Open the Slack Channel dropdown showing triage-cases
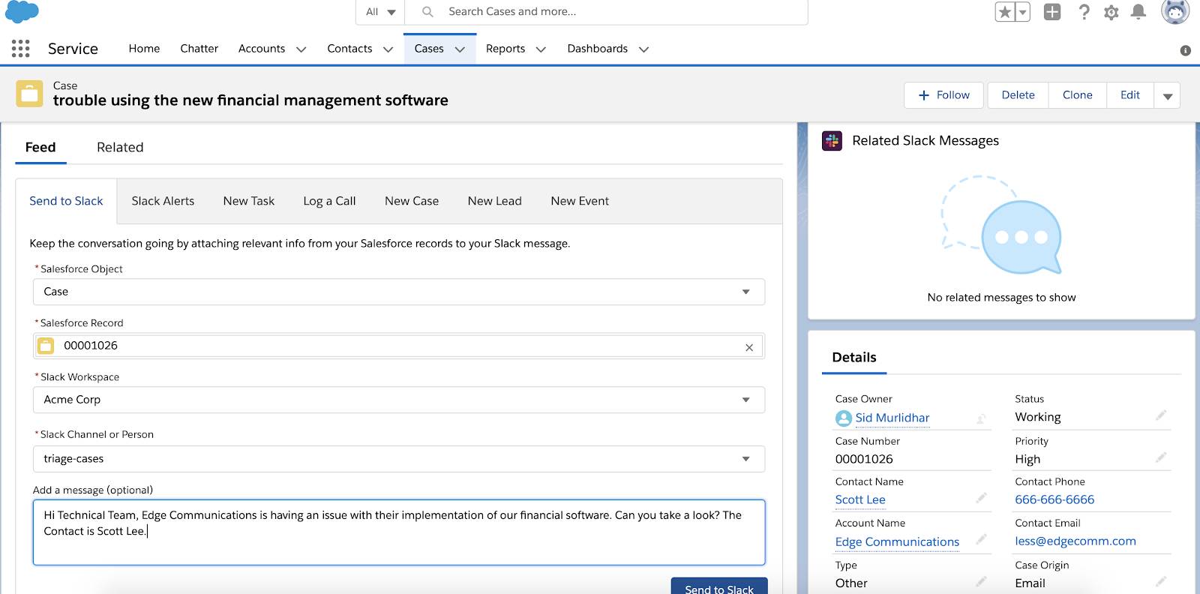The image size is (1200, 594). (x=399, y=459)
